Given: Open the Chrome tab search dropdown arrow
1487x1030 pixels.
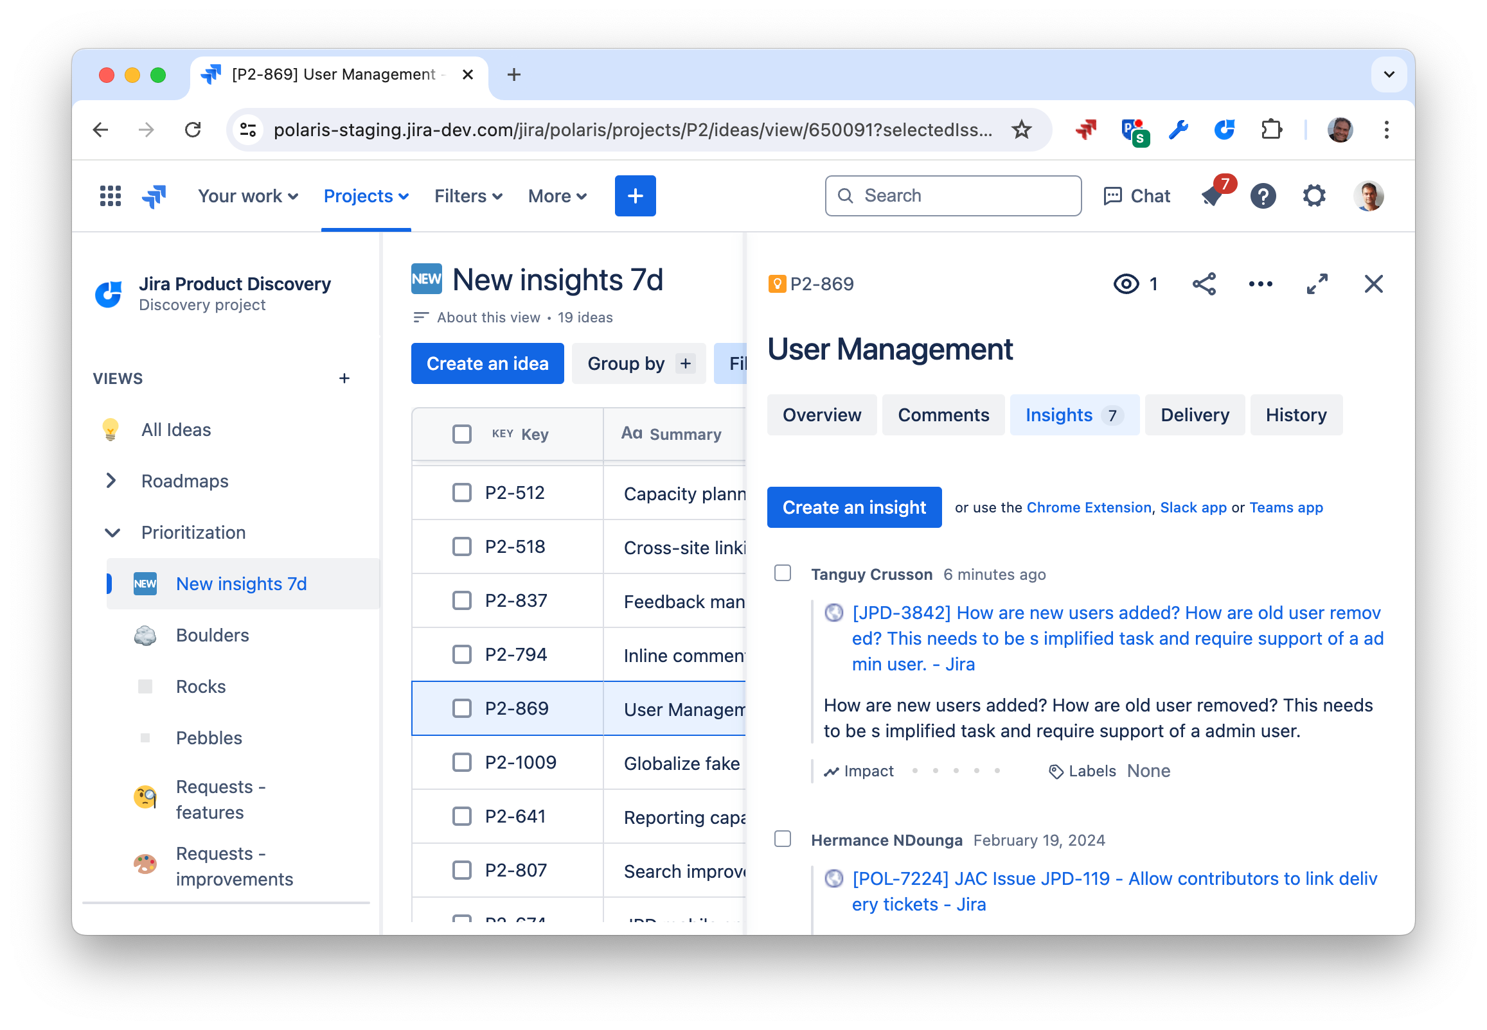Looking at the screenshot, I should point(1389,74).
